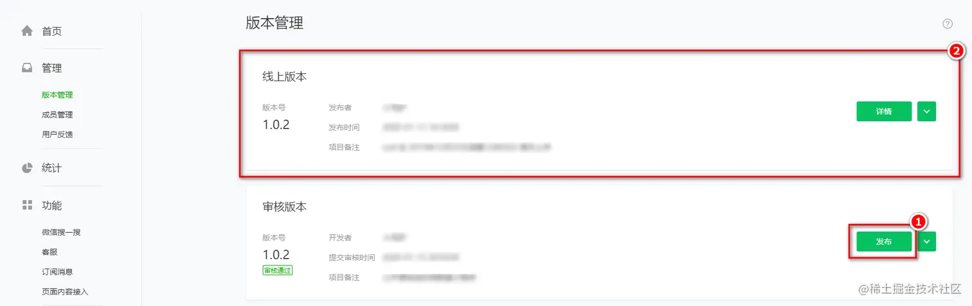
Task: Select 页面内容接入 in sidebar
Action: [65, 292]
